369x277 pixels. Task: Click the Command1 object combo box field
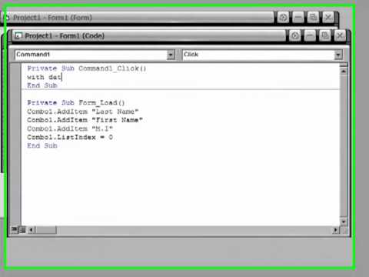click(95, 55)
